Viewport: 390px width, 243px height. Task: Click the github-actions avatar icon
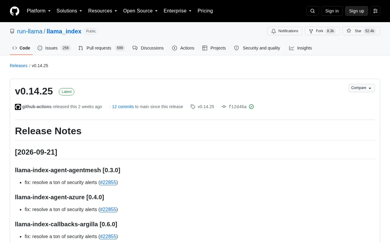(18, 107)
